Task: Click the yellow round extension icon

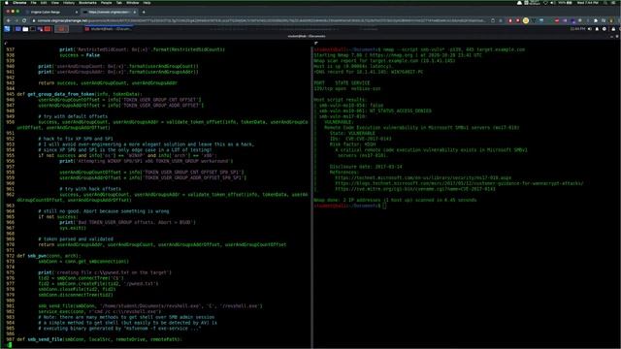Action: pyautogui.click(x=526, y=20)
